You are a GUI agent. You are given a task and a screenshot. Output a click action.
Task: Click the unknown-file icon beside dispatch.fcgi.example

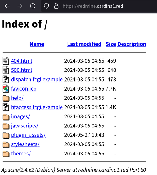pos(6,79)
